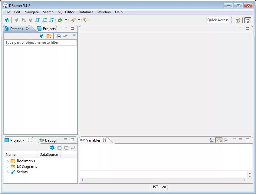This screenshot has width=256, height=194.
Task: Toggle Link with Editor in Database Navigator
Action: [65, 36]
